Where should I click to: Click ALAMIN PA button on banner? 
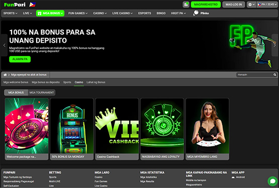(20, 59)
